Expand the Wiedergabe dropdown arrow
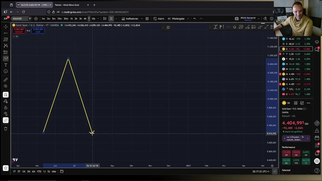This screenshot has width=322, height=181. tap(188, 19)
